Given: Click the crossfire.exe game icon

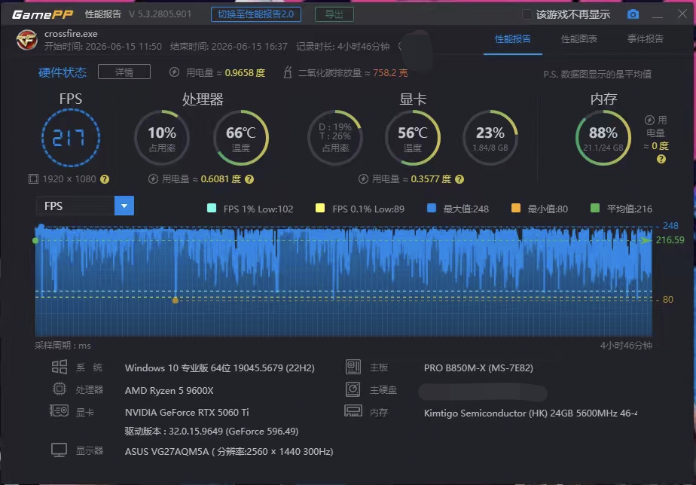Looking at the screenshot, I should [26, 40].
